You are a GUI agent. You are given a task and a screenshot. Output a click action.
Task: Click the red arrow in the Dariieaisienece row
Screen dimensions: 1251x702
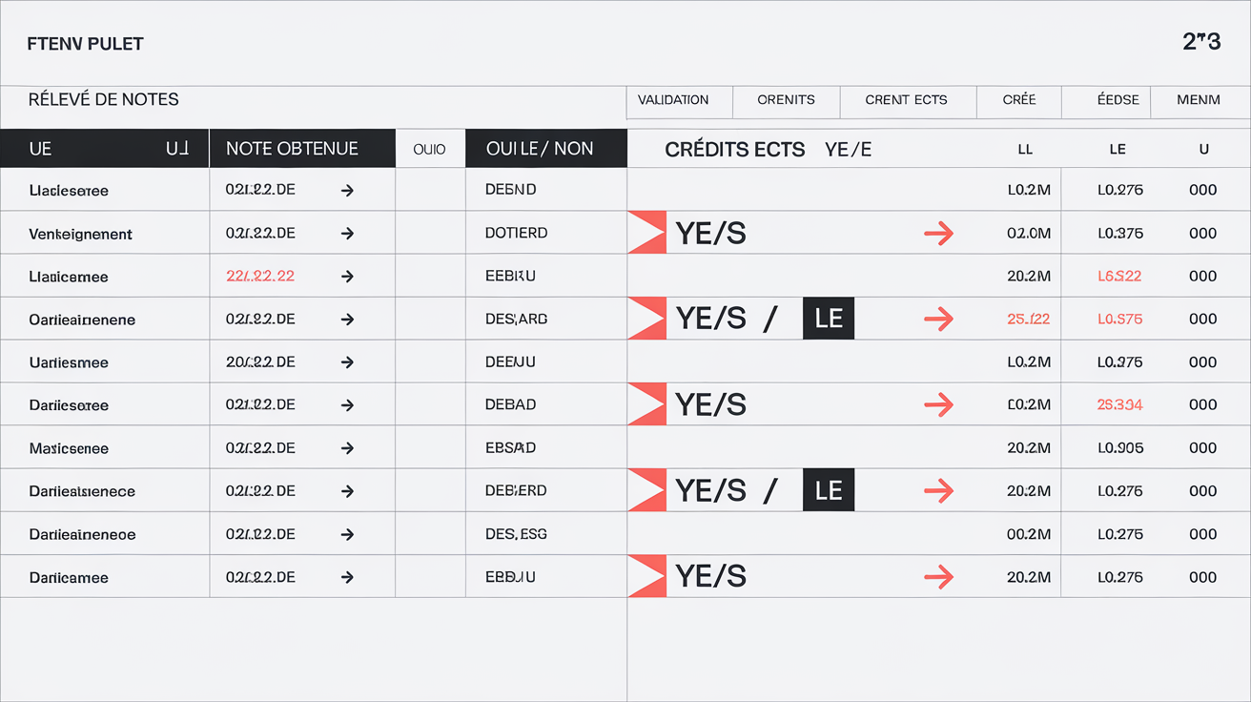click(x=939, y=490)
